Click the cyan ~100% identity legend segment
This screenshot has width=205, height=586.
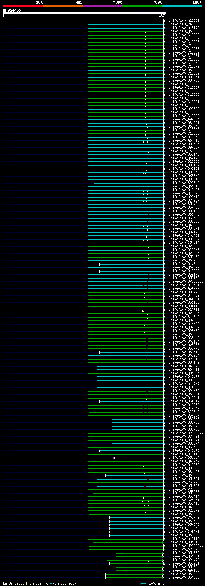pos(182,5)
